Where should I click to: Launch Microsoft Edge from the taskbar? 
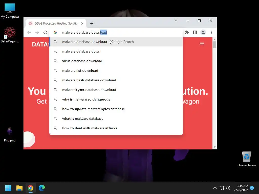coord(42,188)
